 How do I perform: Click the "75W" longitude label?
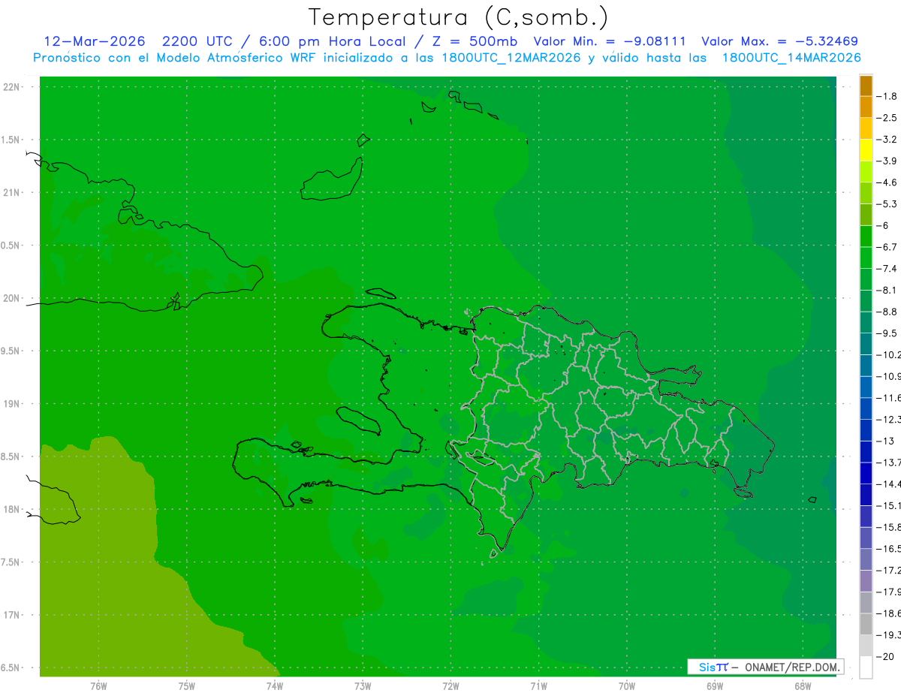[x=186, y=686]
